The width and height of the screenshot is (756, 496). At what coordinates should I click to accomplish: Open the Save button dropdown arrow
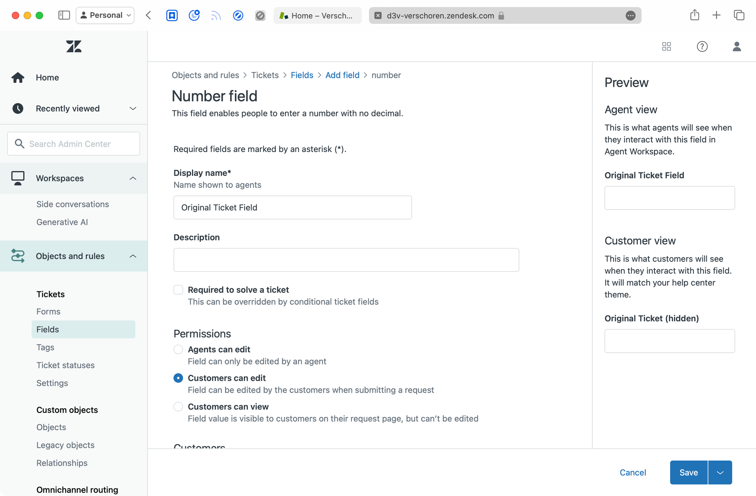point(720,473)
